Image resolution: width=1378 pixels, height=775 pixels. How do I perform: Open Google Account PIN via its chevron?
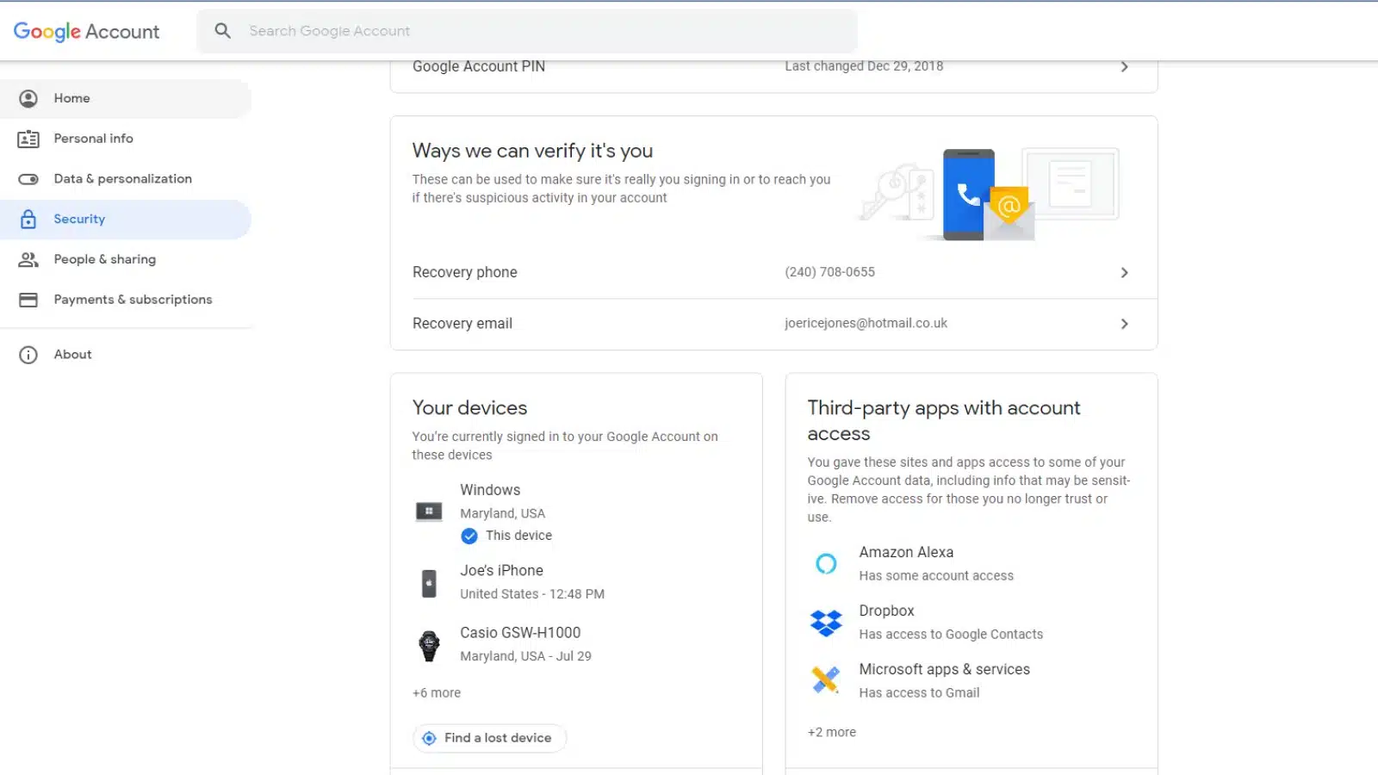[1125, 66]
